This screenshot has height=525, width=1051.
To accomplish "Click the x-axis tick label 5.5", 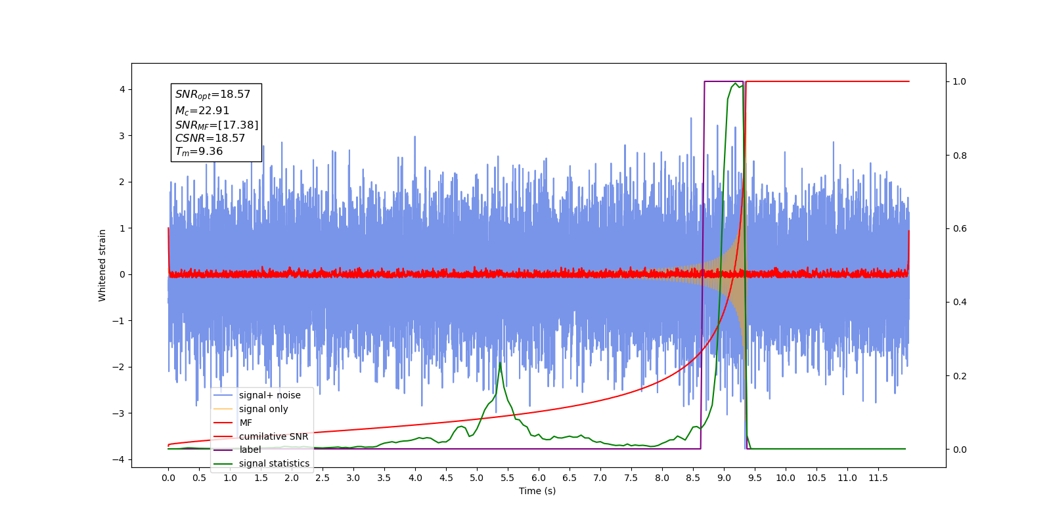I will (x=508, y=478).
